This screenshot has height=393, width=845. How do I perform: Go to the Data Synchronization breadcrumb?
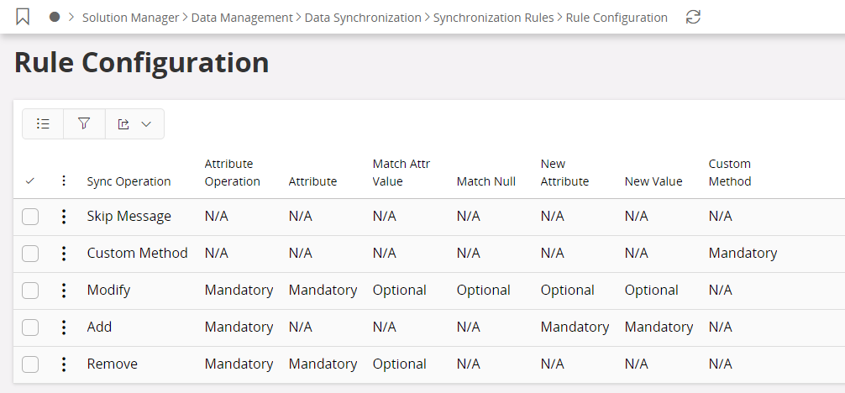point(363,18)
